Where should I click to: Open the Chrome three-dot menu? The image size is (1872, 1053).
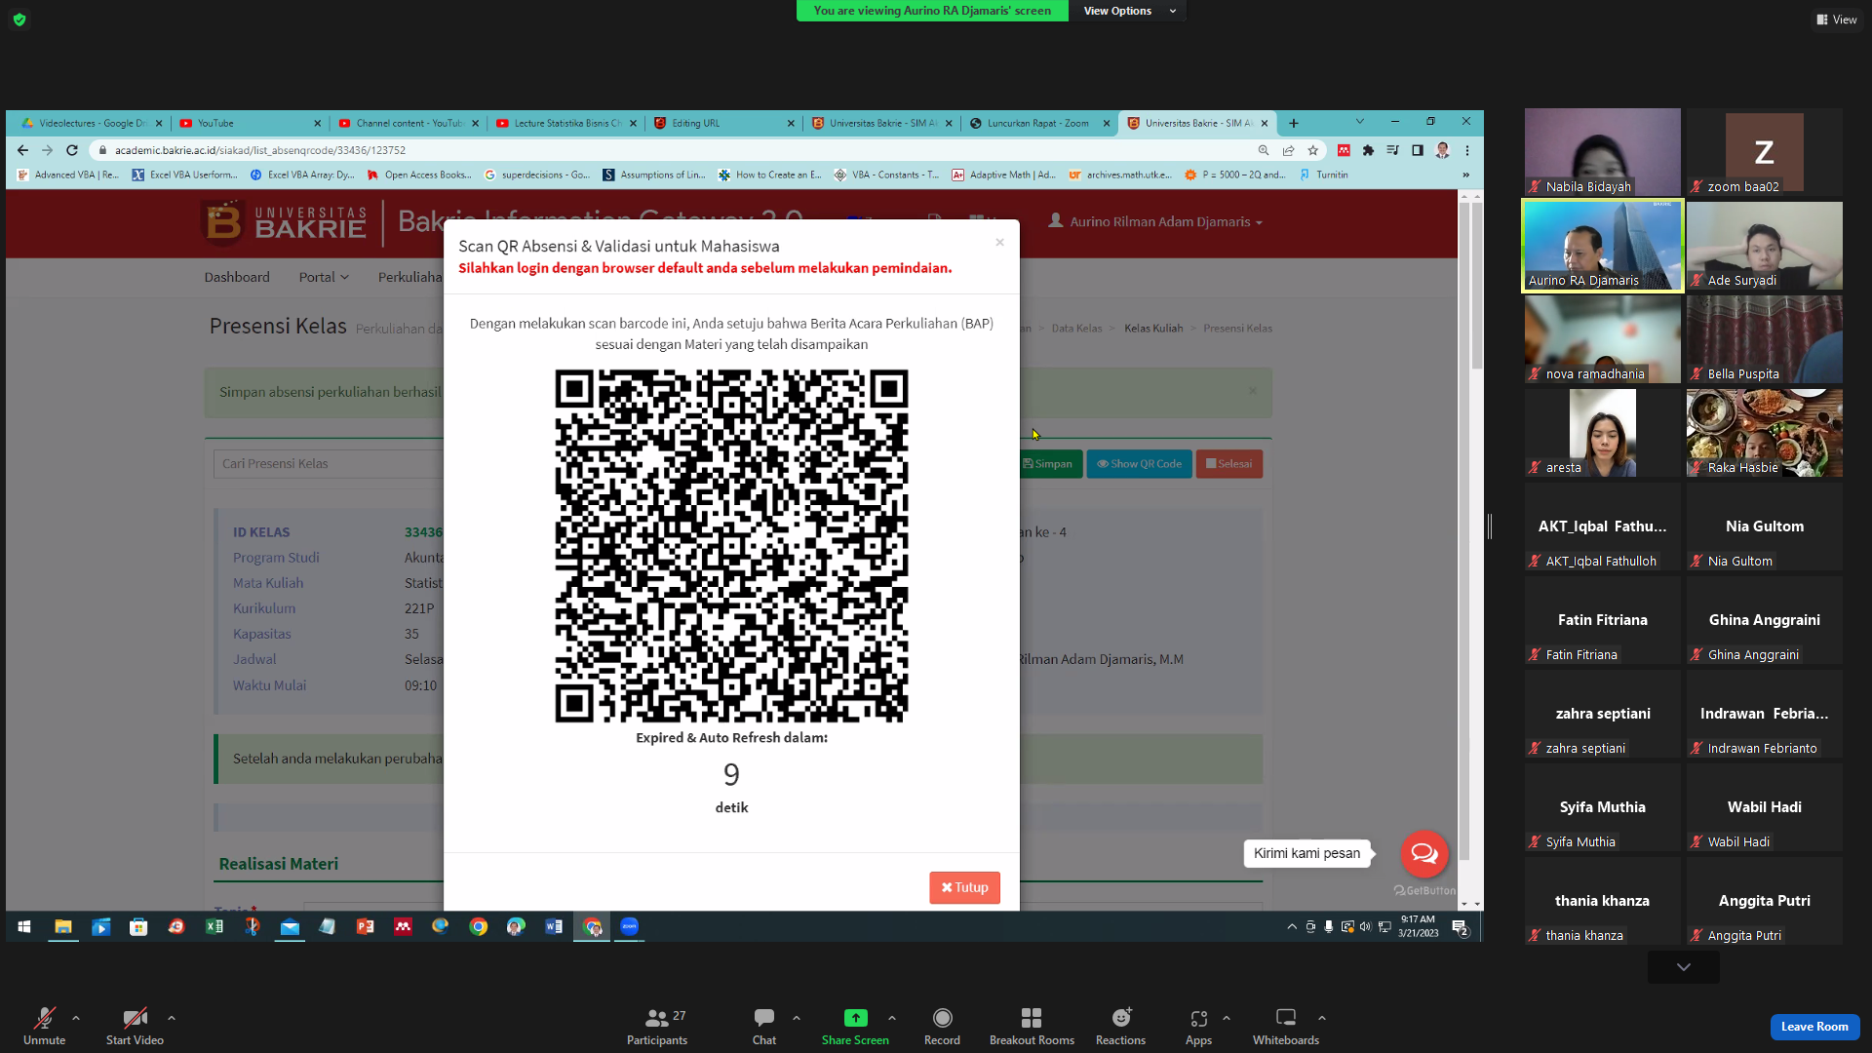click(x=1467, y=150)
